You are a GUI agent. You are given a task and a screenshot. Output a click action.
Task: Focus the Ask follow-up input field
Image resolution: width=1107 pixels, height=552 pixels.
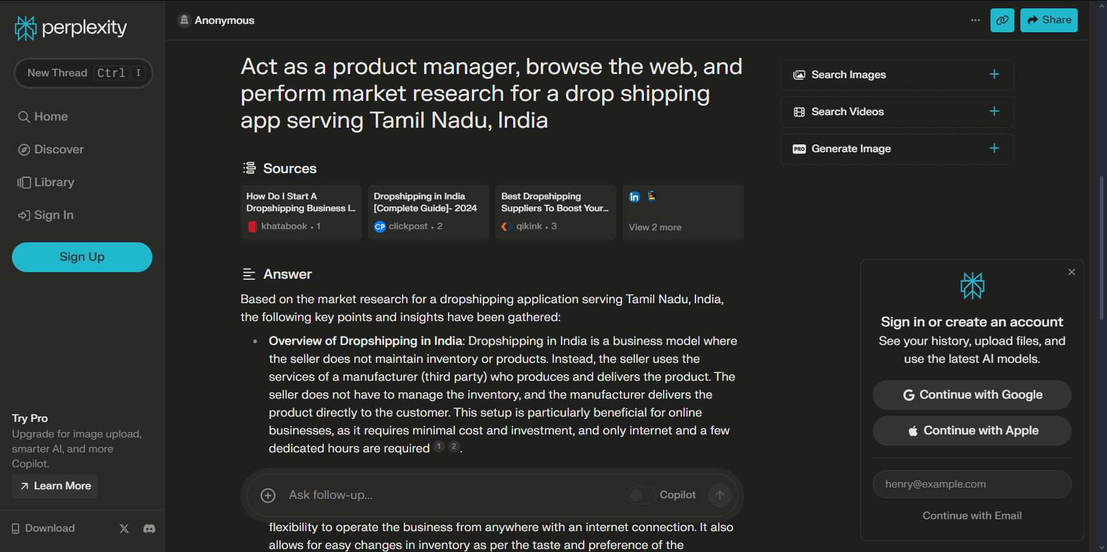click(454, 495)
